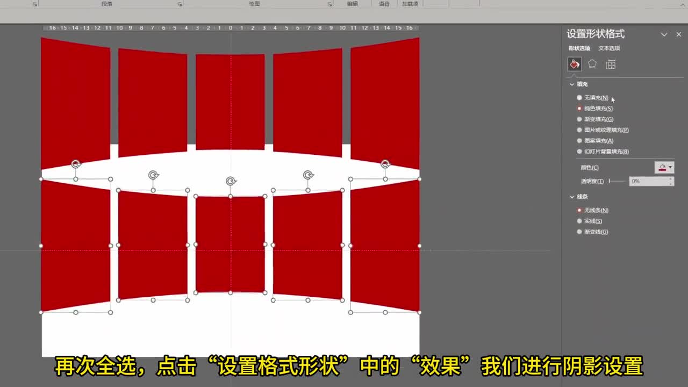688x387 pixels.
Task: Click the 颜色 paint bucket color icon
Action: [662, 167]
